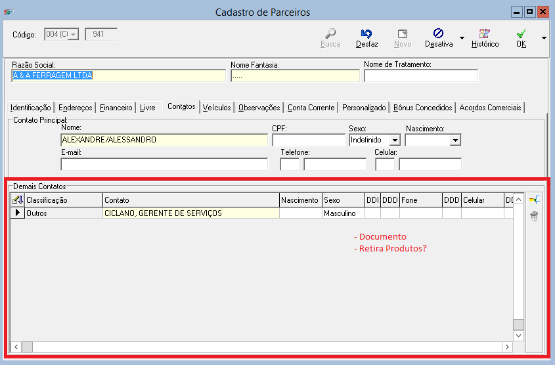Click the Telefone number field
This screenshot has height=365, width=555.
(335, 165)
